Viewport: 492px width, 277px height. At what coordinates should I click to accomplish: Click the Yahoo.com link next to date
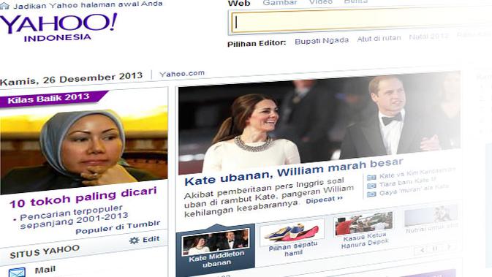click(182, 74)
